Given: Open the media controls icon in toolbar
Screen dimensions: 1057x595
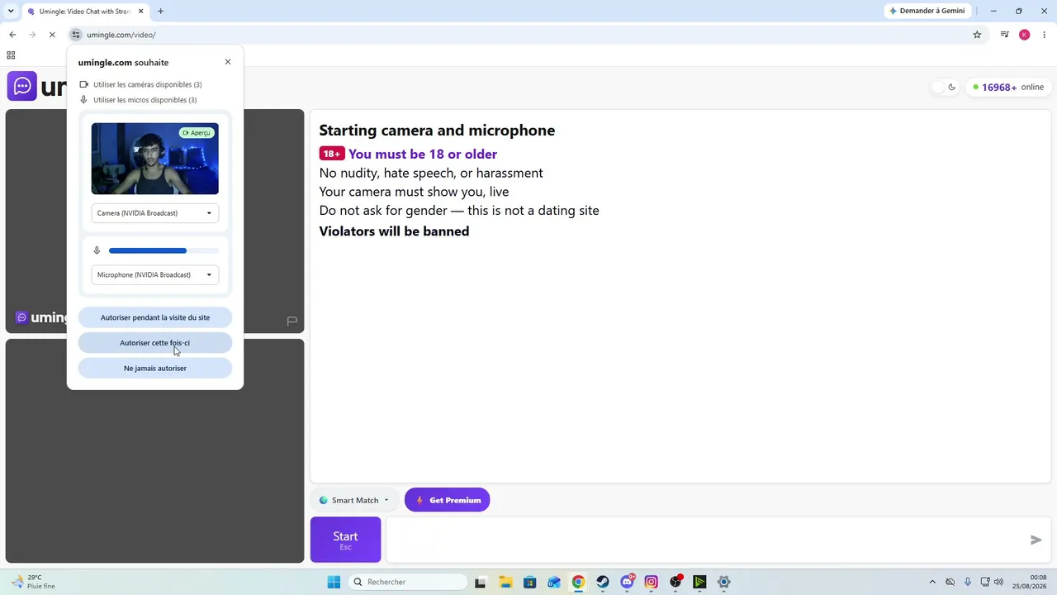Looking at the screenshot, I should click(x=1004, y=35).
